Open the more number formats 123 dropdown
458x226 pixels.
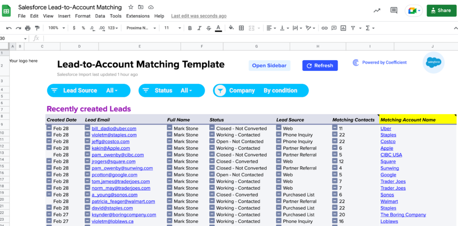(113, 28)
